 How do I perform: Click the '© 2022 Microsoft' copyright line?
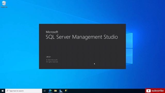pyautogui.click(x=52, y=60)
